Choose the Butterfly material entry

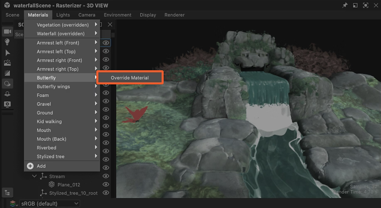pyautogui.click(x=62, y=78)
